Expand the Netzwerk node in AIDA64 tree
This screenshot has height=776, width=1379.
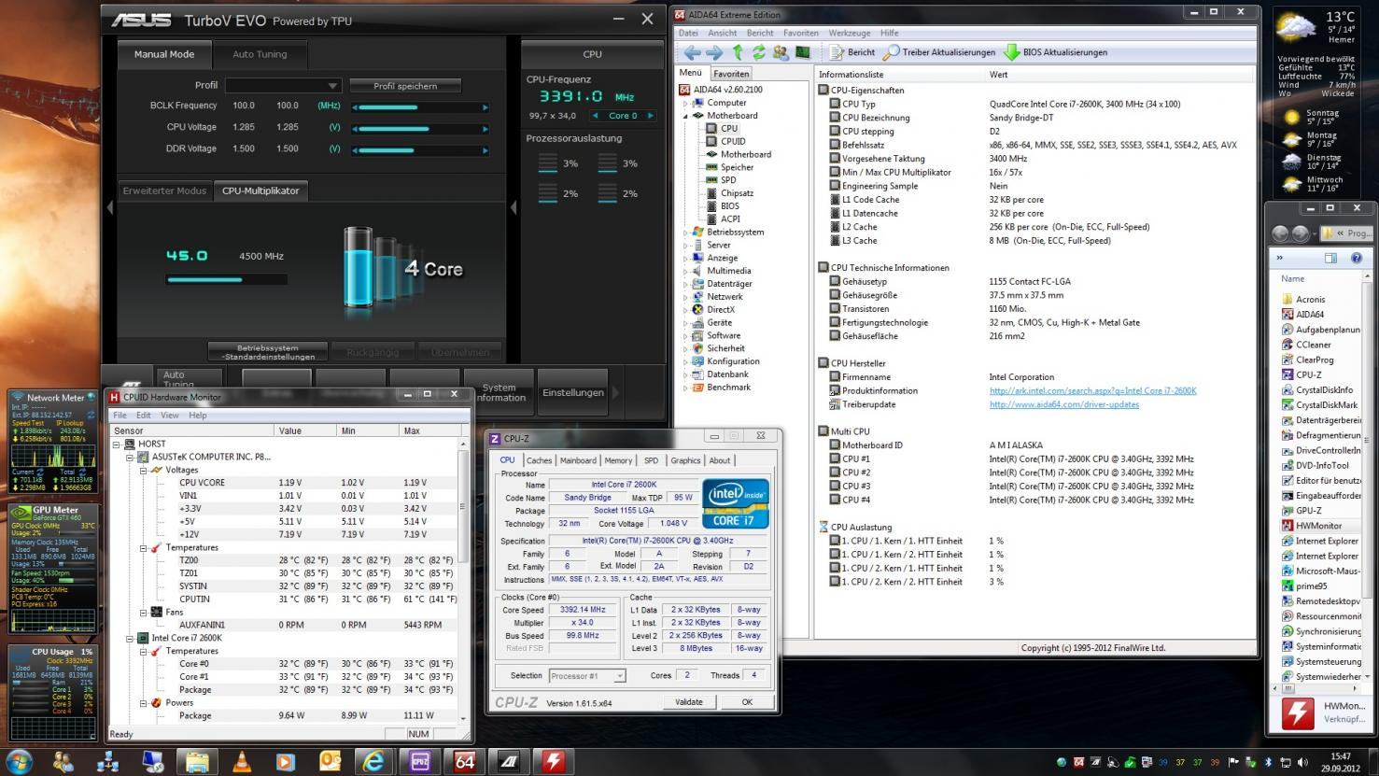[686, 296]
